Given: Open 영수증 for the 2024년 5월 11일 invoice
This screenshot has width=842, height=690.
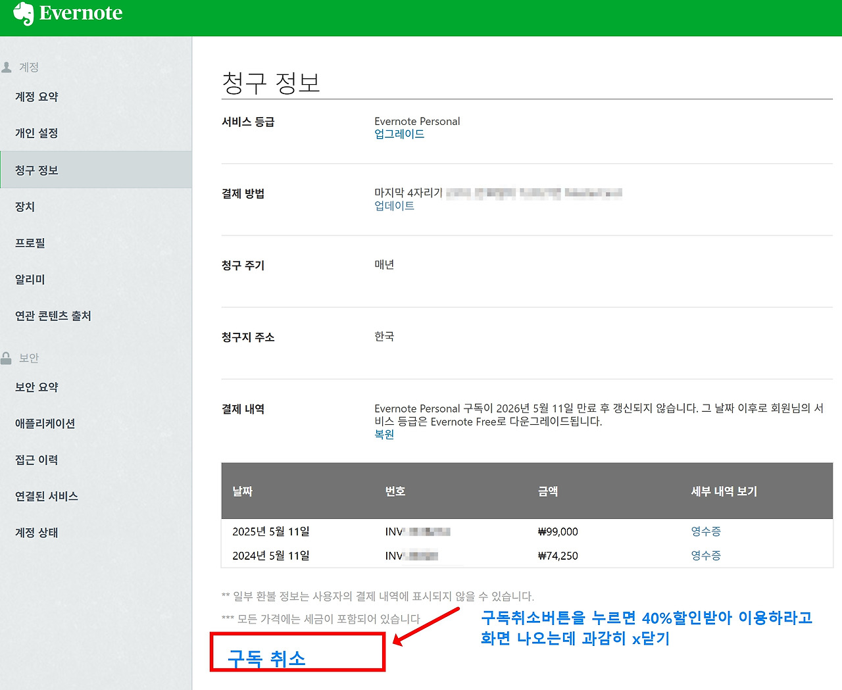Looking at the screenshot, I should click(x=706, y=556).
